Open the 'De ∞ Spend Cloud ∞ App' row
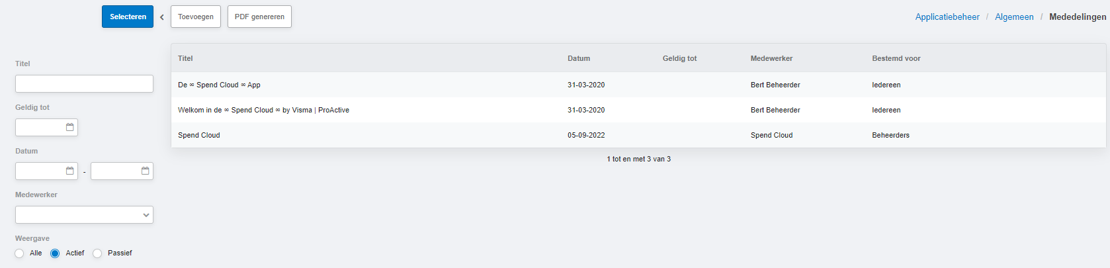This screenshot has width=1110, height=268. (x=638, y=85)
